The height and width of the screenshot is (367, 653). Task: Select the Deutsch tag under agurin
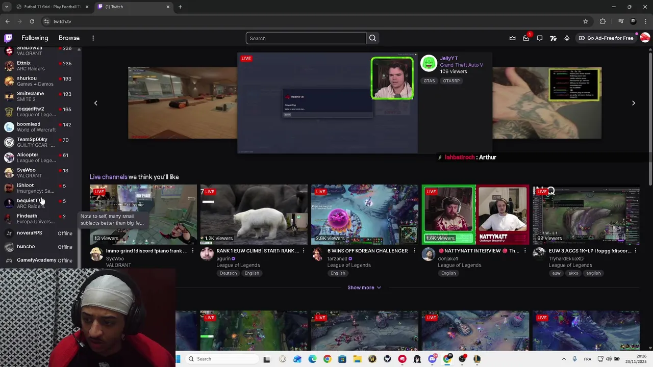(x=228, y=273)
